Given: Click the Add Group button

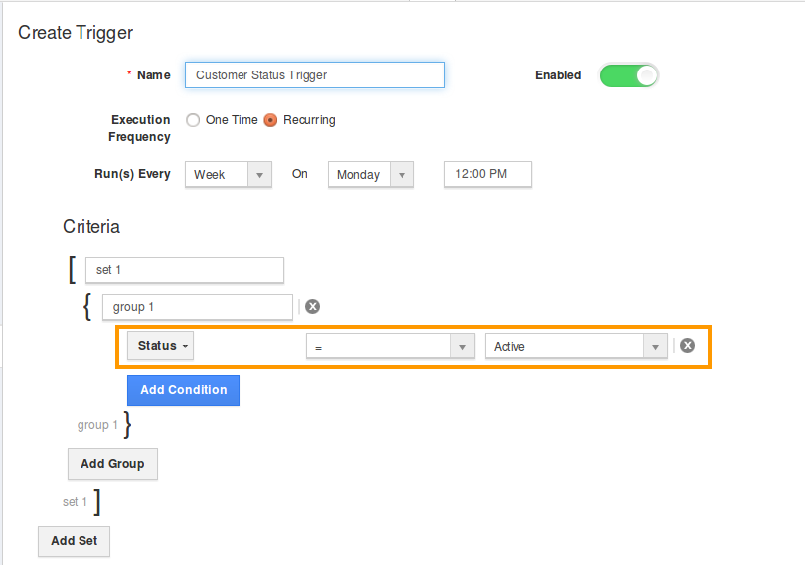Looking at the screenshot, I should 112,464.
